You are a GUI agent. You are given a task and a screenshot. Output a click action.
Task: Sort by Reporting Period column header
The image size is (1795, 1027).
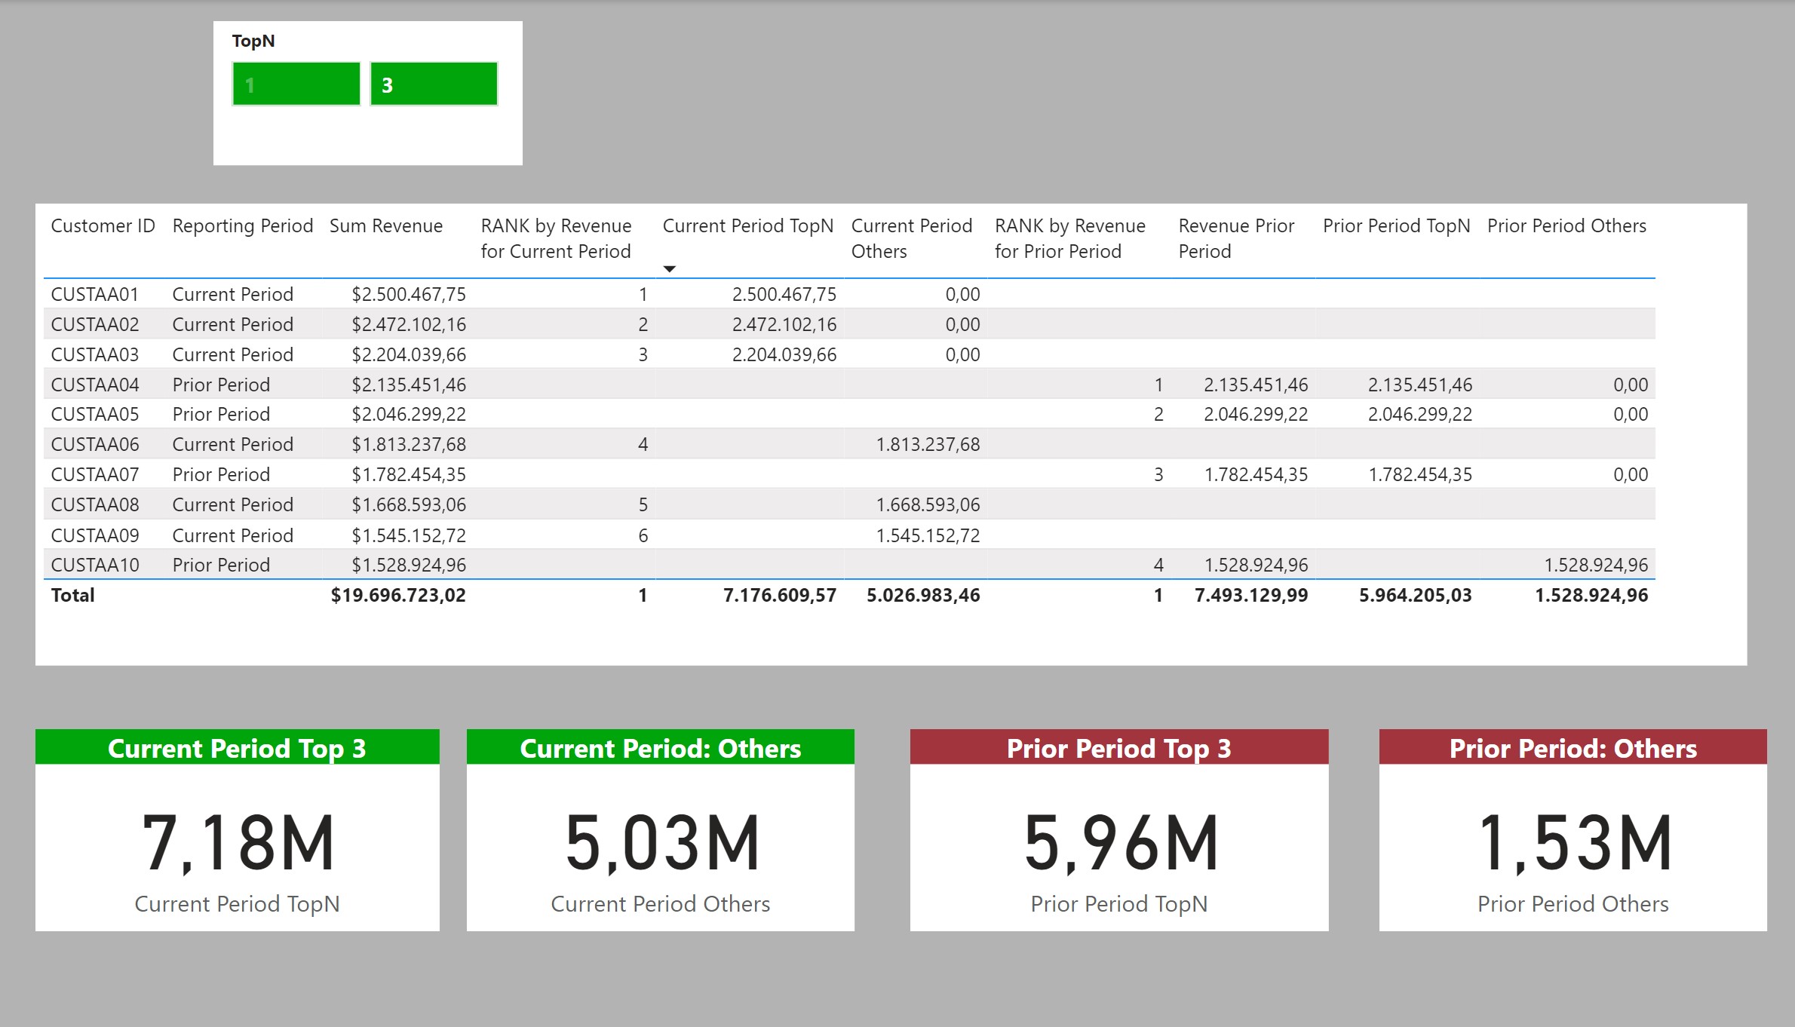pyautogui.click(x=243, y=226)
